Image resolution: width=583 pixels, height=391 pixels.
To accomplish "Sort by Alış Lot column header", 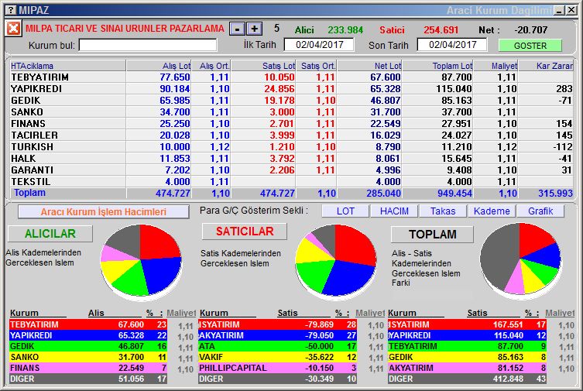I will (x=159, y=66).
